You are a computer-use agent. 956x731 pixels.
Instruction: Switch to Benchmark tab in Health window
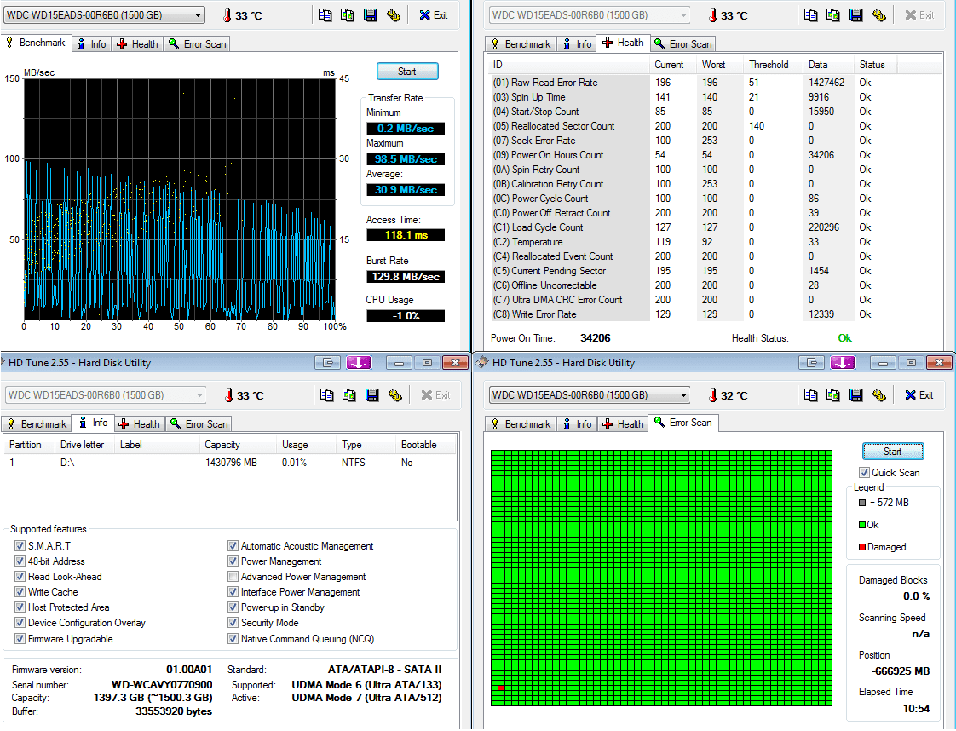pyautogui.click(x=521, y=44)
